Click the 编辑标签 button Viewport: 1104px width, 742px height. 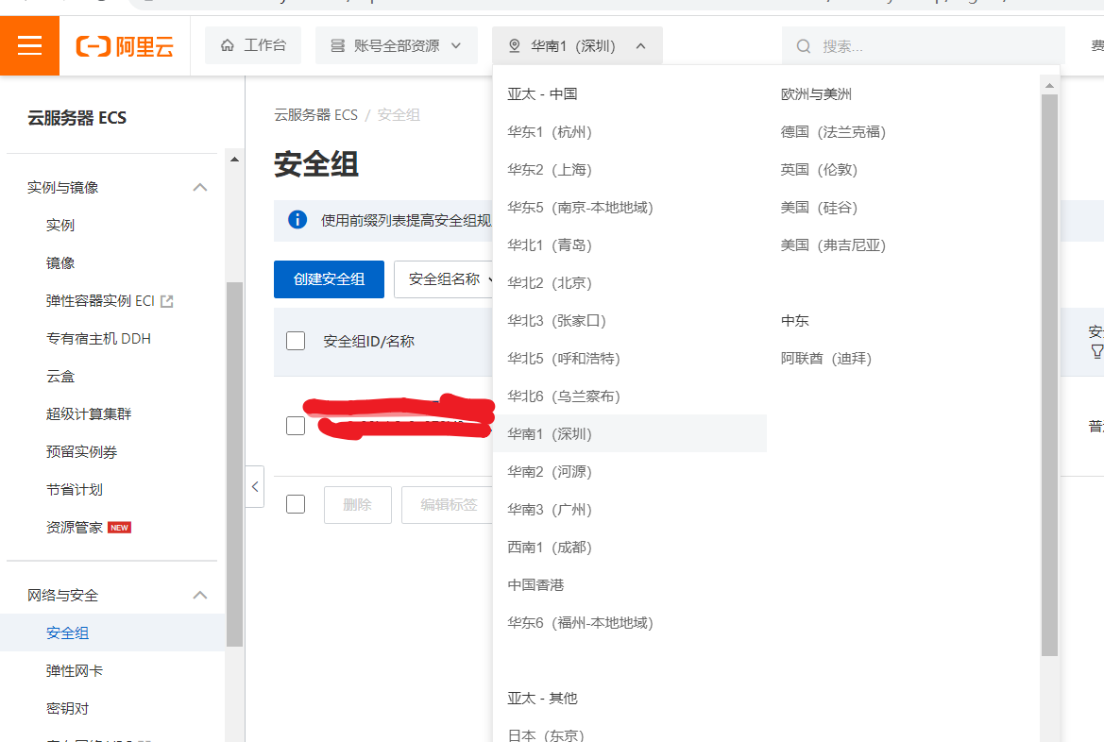click(x=449, y=505)
